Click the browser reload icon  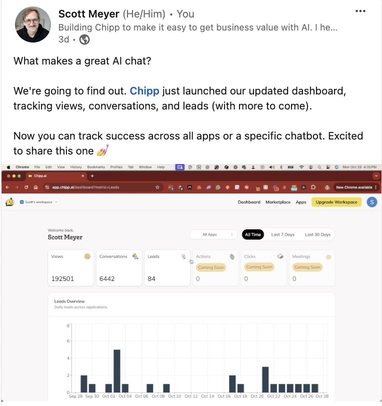coord(26,187)
